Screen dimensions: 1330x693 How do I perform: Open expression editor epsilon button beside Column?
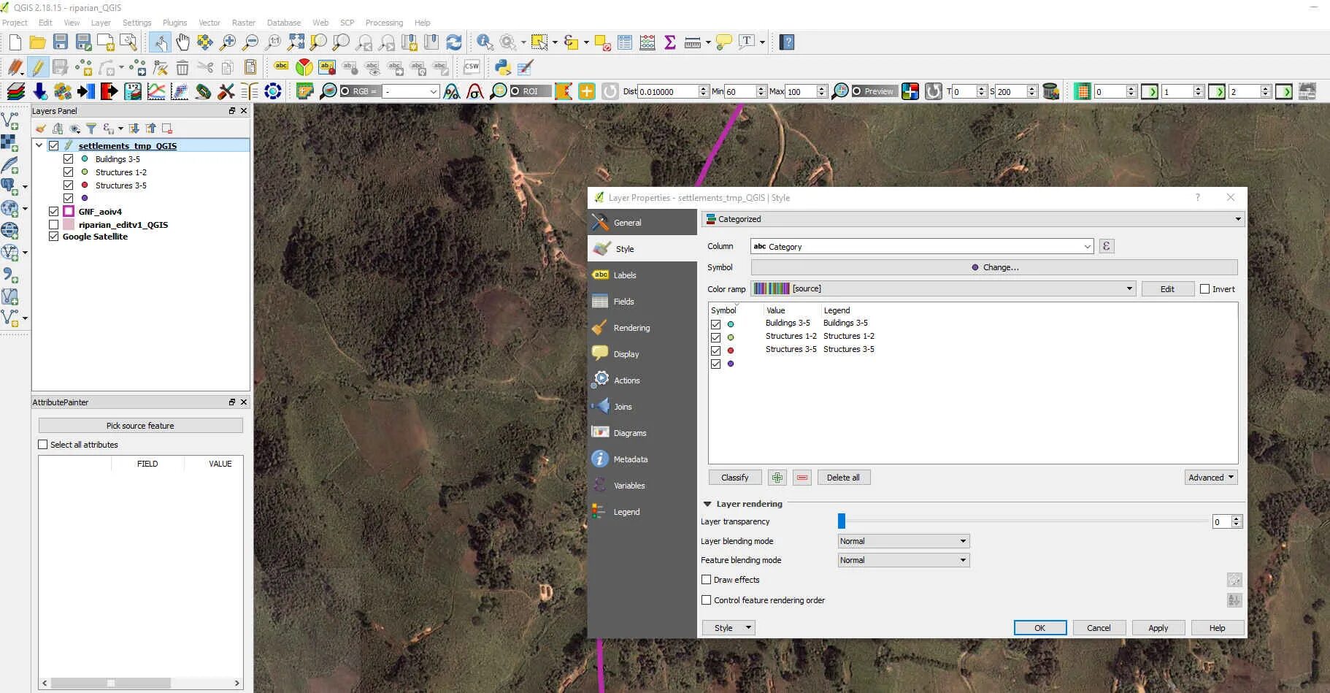click(x=1107, y=246)
